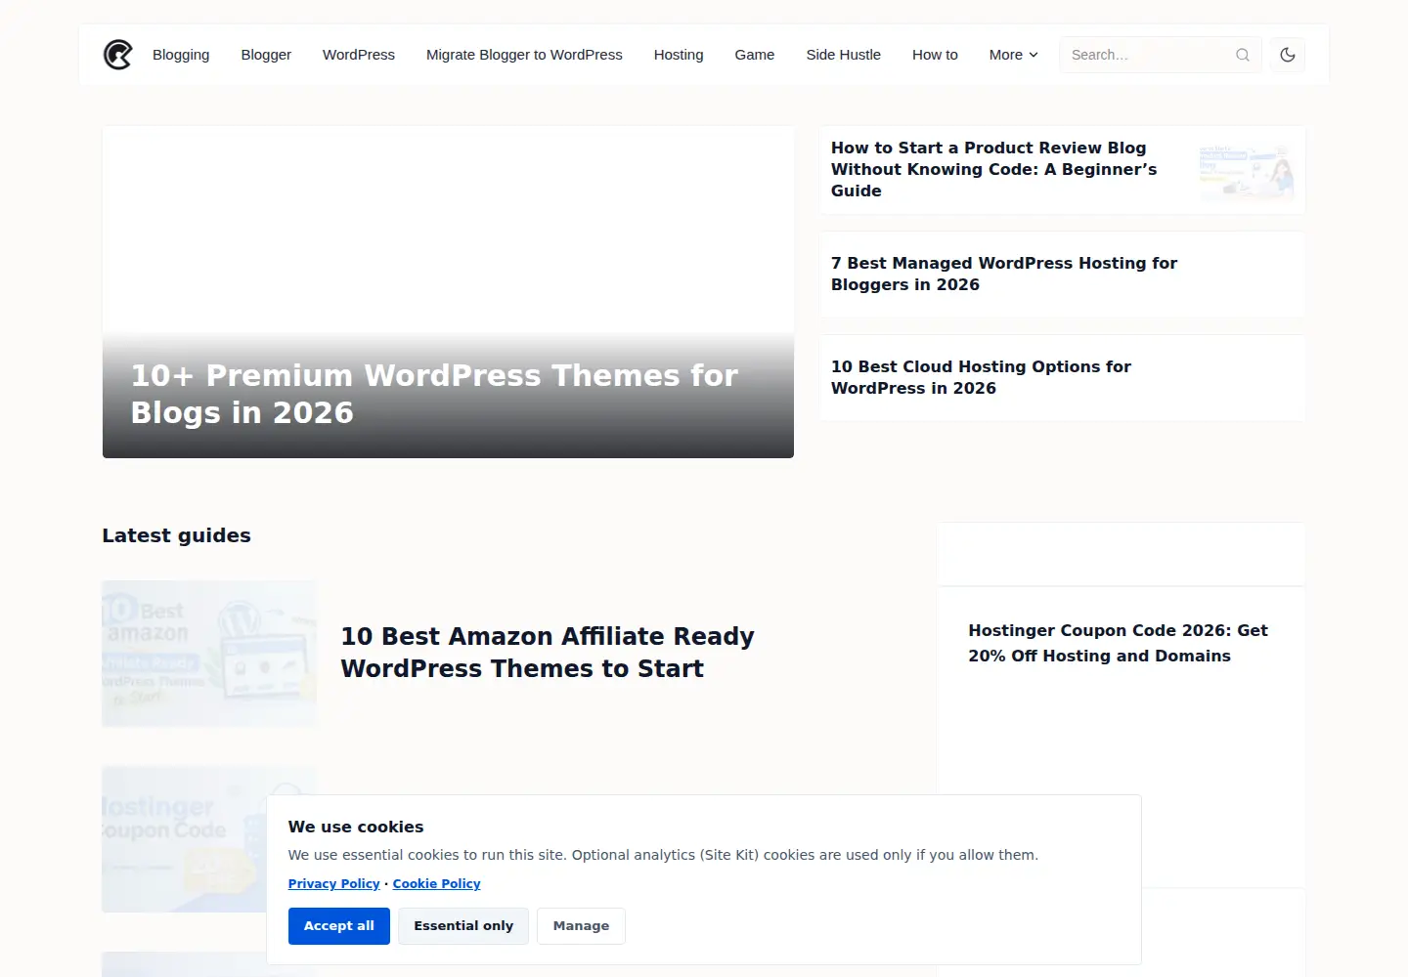Open the Privacy Policy link

click(x=333, y=883)
